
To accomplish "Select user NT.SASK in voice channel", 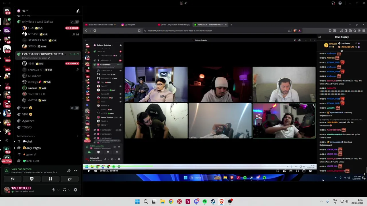I will click(x=33, y=34).
